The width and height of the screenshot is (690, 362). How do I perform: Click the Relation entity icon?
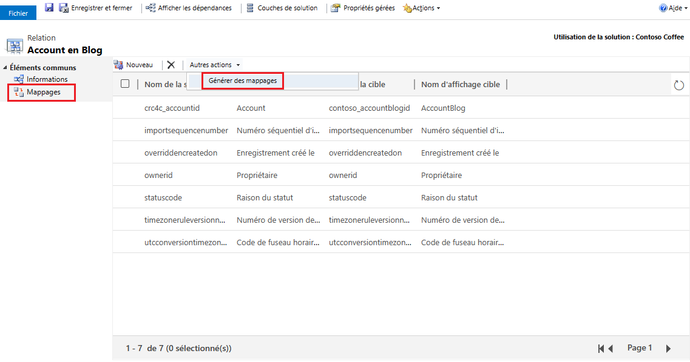[15, 45]
